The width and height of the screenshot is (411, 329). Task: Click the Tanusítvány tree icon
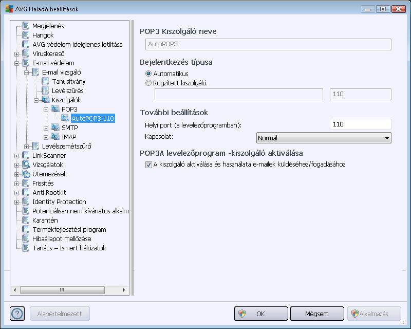tap(45, 81)
